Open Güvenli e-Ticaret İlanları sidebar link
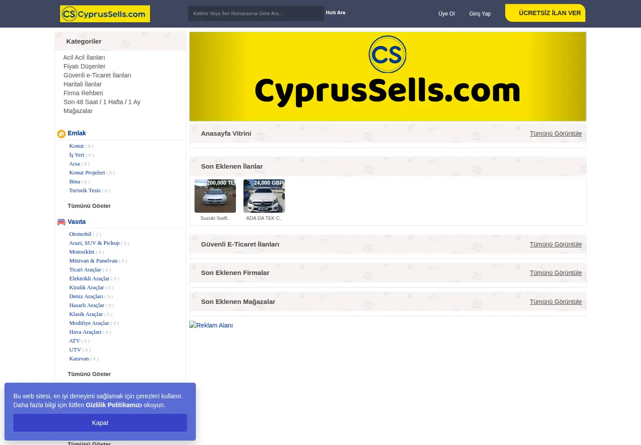 (97, 75)
